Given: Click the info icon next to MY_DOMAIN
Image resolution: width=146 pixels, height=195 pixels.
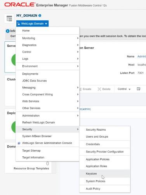Looking at the screenshot, I should coord(40,16).
